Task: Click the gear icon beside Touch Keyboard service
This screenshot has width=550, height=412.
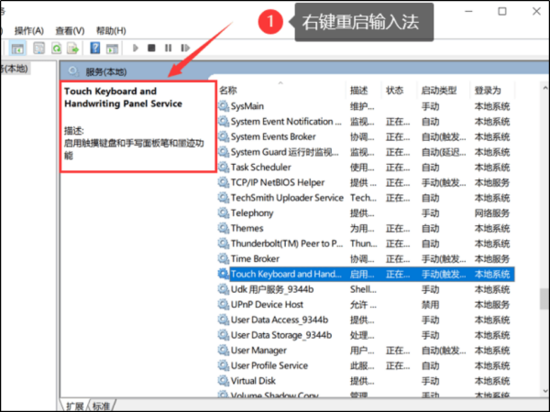Action: [223, 274]
